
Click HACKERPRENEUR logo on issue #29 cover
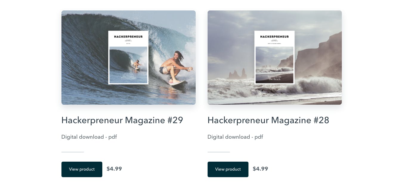128,37
